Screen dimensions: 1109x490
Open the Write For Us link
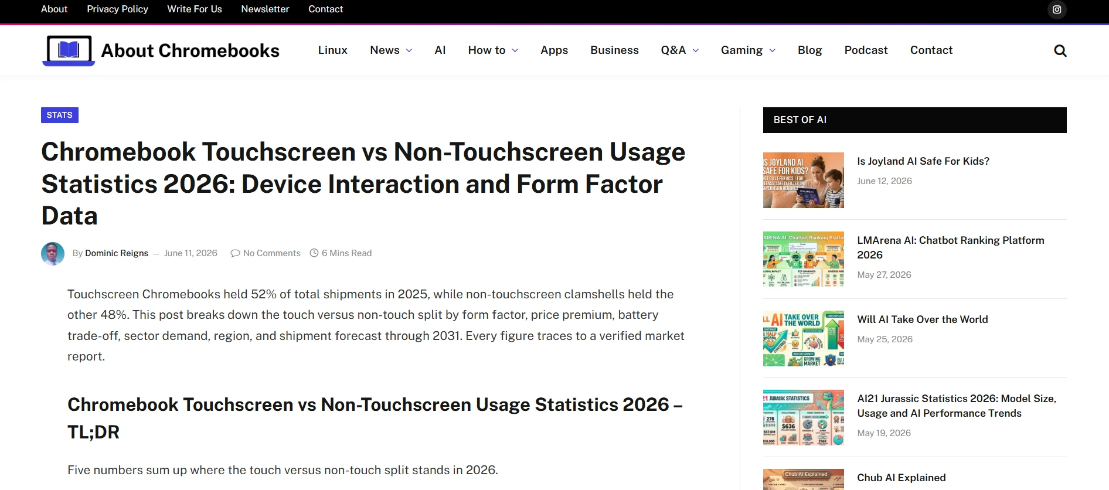195,9
